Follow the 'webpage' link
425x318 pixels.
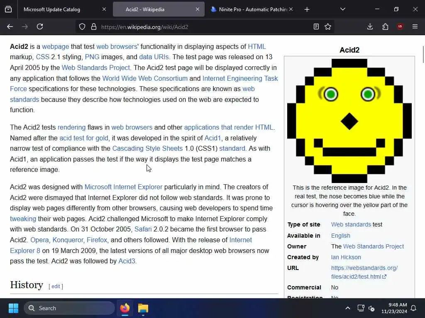click(56, 46)
